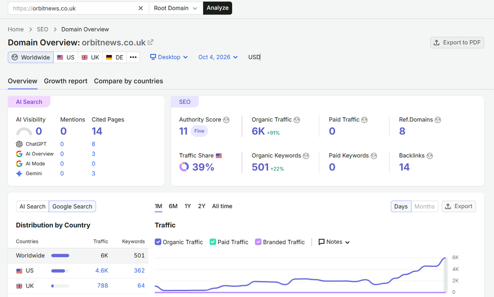Click the globe icon in the Worldwide tab
Image resolution: width=494 pixels, height=297 pixels.
(x=14, y=57)
